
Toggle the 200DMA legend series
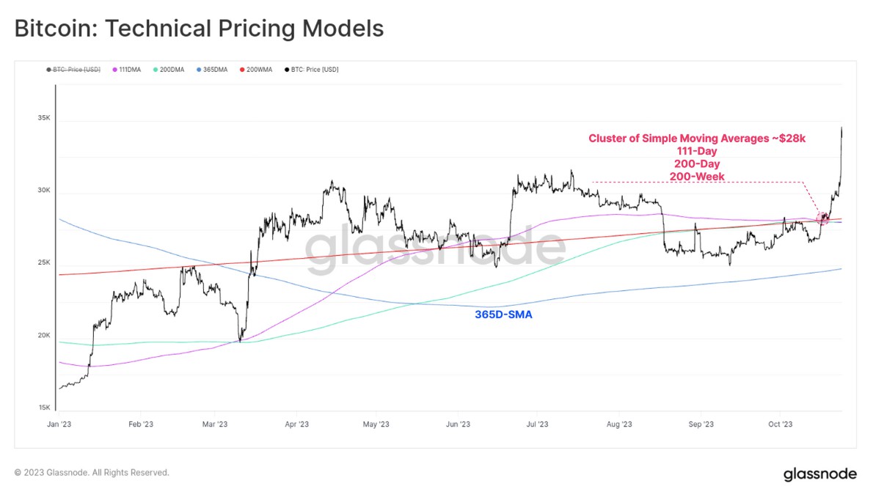(x=172, y=70)
